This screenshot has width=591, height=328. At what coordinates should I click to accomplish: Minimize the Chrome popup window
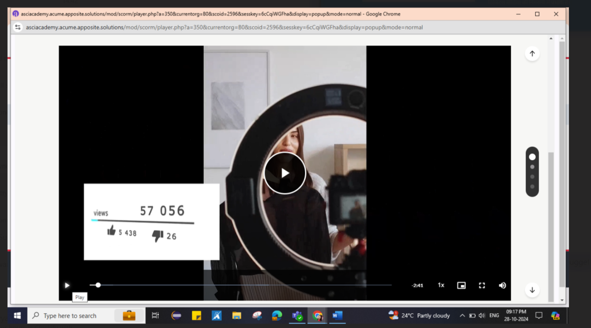tap(518, 14)
